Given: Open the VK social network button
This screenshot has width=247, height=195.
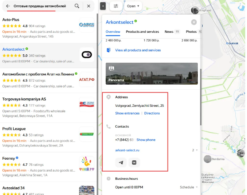Looking at the screenshot, I should click(134, 162).
